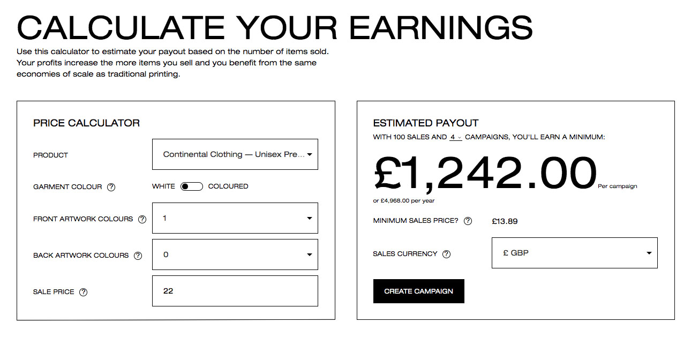691x337 pixels.
Task: Click the £13.89 minimum sales price value
Action: click(505, 221)
